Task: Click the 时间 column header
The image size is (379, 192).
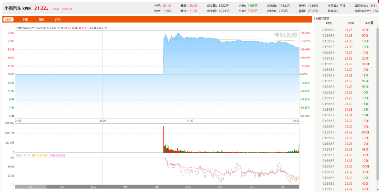Action: (329, 23)
